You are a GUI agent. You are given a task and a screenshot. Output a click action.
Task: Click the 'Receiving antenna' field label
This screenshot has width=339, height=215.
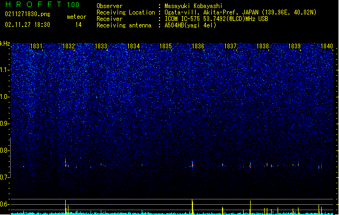(124, 25)
